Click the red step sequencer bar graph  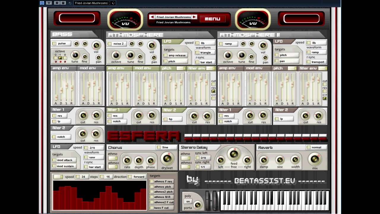[x=99, y=196]
